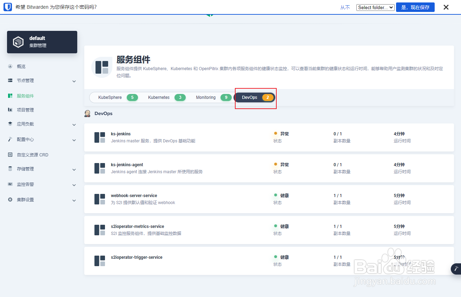Open the floating toolbox hammer button

456,269
